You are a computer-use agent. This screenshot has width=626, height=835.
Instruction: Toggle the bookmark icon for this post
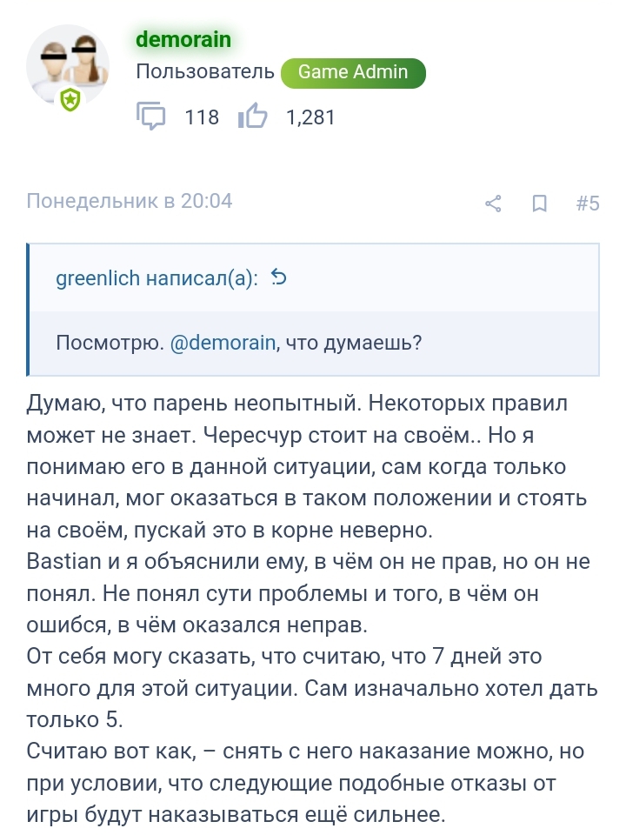(539, 204)
